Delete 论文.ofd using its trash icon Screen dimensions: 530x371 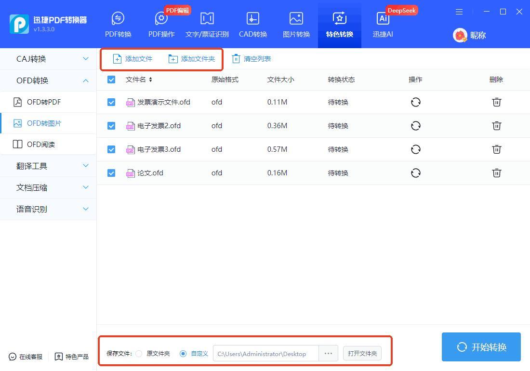[496, 173]
